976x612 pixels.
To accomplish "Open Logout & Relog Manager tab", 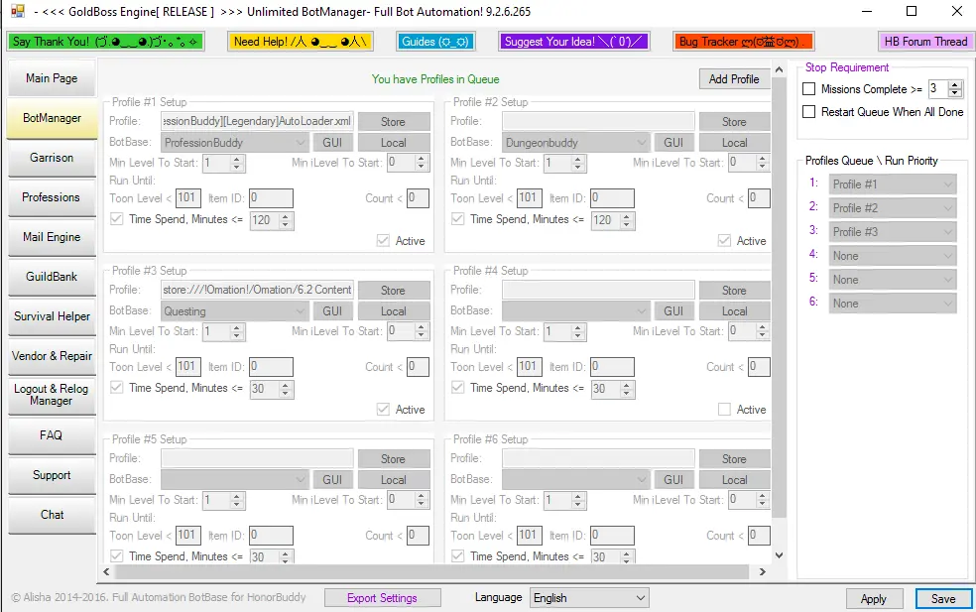I will 52,395.
